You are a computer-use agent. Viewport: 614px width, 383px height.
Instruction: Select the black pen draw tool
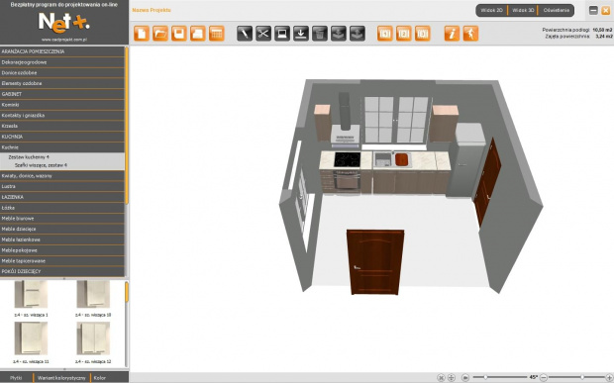(x=245, y=34)
